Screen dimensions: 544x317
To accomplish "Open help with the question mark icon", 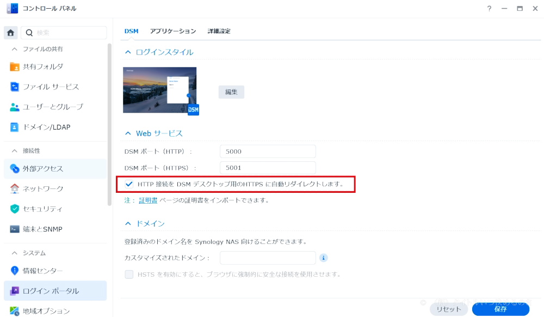I will point(489,9).
